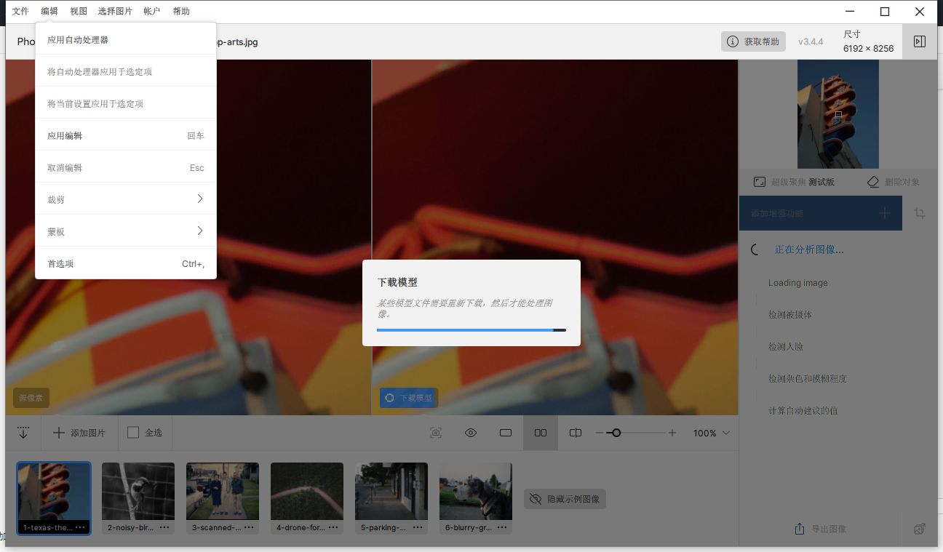943x552 pixels.
Task: Toggle the right side panel icon
Action: click(920, 41)
